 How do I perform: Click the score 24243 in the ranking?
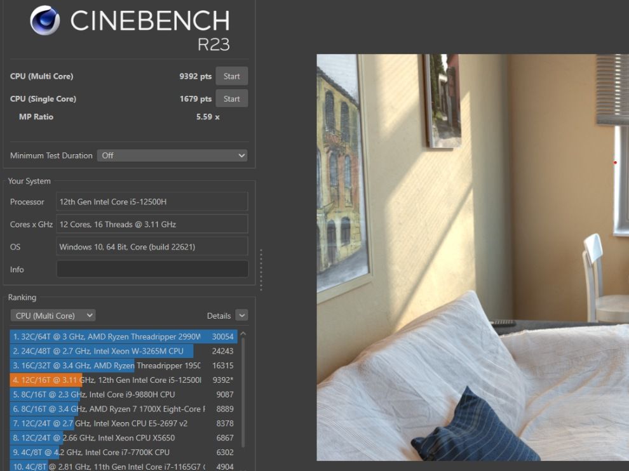tap(222, 351)
